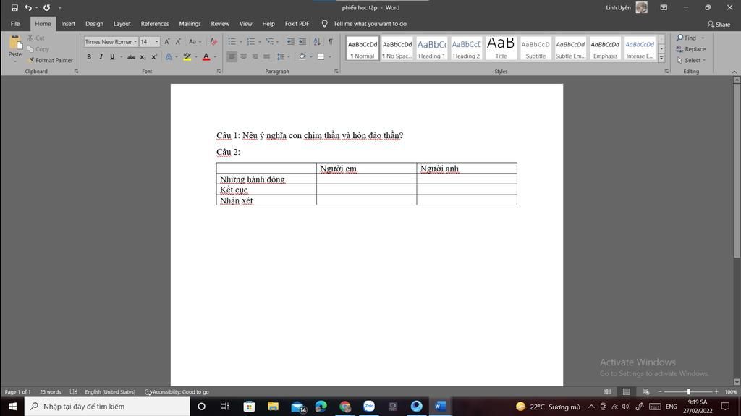Apply subscript formatting
The width and height of the screenshot is (741, 416).
(143, 56)
